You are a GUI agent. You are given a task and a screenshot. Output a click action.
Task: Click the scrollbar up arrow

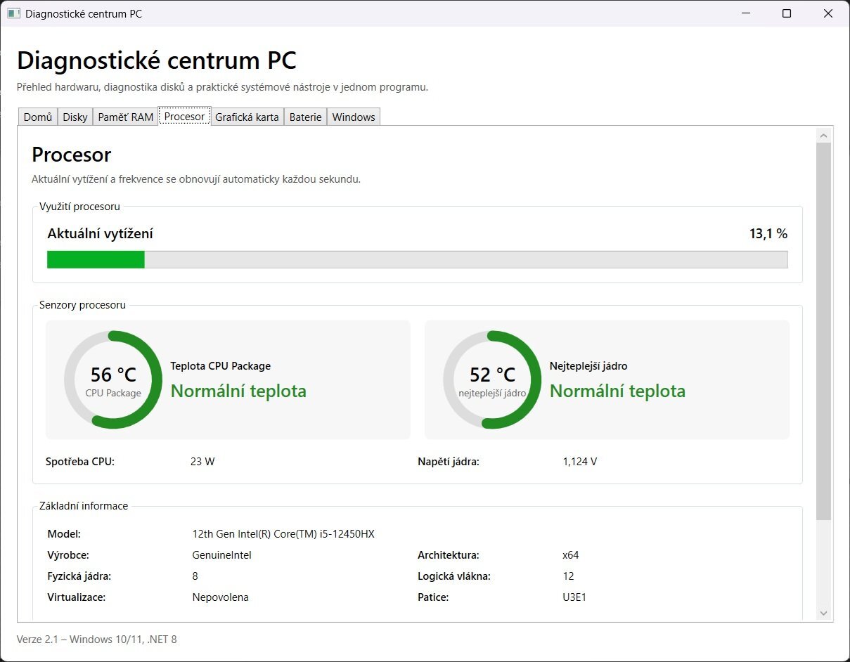824,135
